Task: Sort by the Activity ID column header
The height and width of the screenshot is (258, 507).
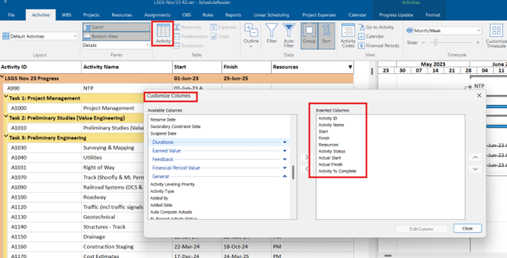Action: (x=40, y=67)
